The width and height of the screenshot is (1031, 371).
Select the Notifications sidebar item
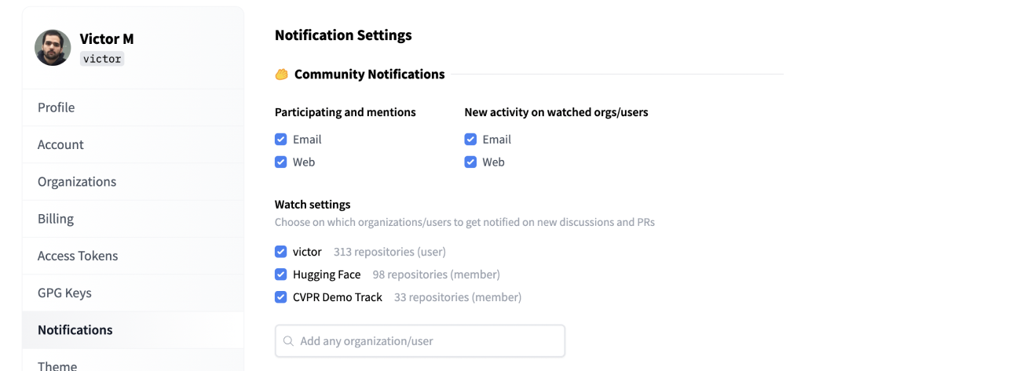(x=75, y=329)
